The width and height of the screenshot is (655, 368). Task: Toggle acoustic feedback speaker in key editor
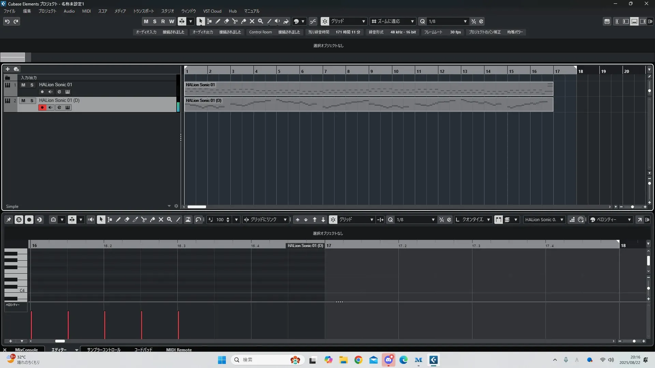coord(91,220)
